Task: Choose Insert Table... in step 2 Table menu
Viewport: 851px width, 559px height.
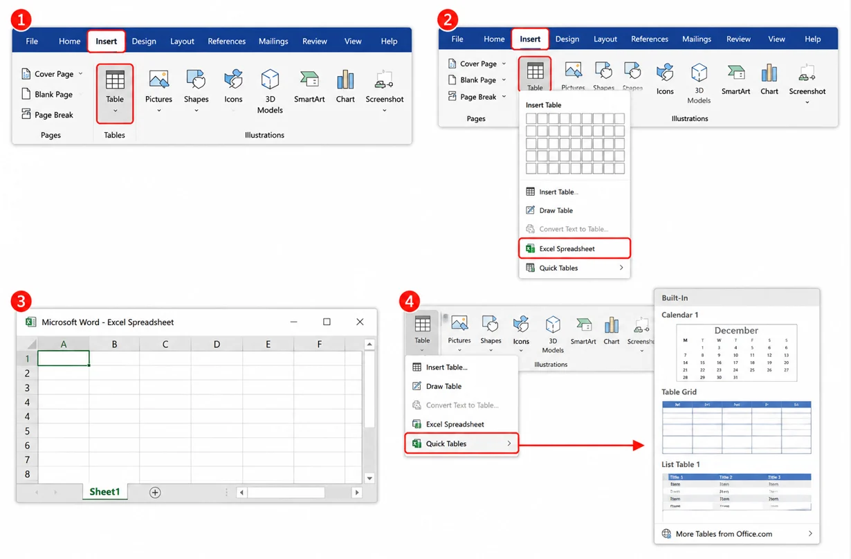Action: point(575,192)
